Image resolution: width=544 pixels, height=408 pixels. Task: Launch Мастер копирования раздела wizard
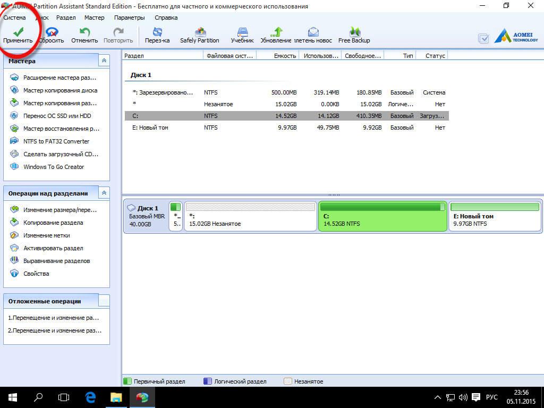[x=60, y=103]
